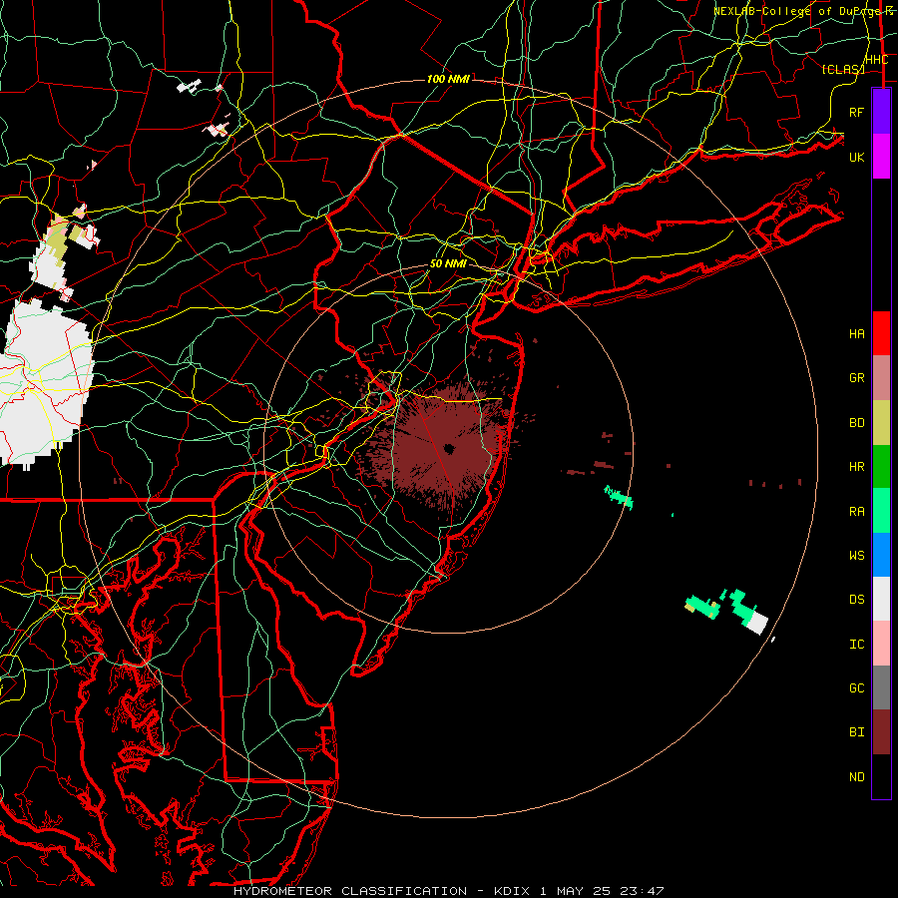Click the GC legend label

(x=856, y=688)
